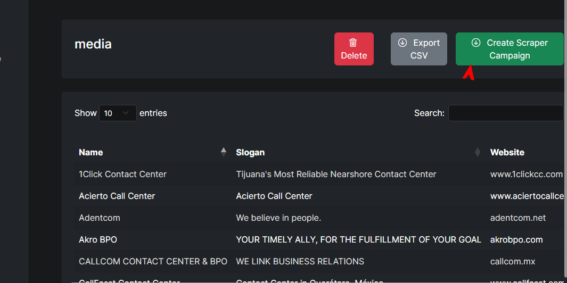Image resolution: width=567 pixels, height=283 pixels.
Task: Open the entries per page dropdown
Action: pos(118,113)
